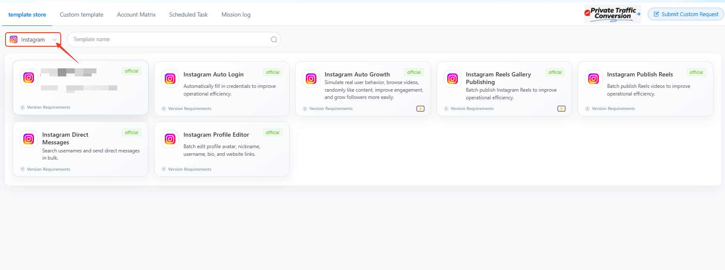Screen dimensions: 725x270
Task: Open the Custom template tab
Action: (x=82, y=14)
